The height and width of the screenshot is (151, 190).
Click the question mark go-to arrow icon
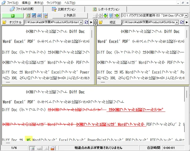pos(116,16)
